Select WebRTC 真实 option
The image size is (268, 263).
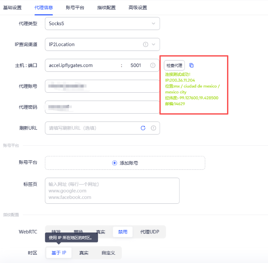point(101,232)
